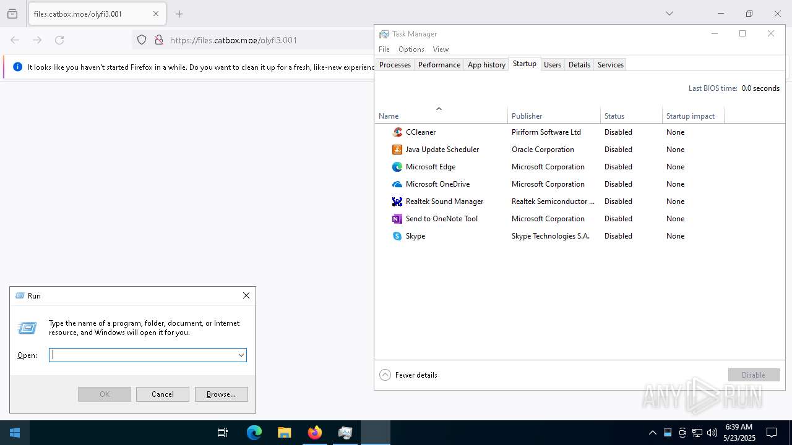792x445 pixels.
Task: Click the volume icon in tray
Action: click(712, 433)
